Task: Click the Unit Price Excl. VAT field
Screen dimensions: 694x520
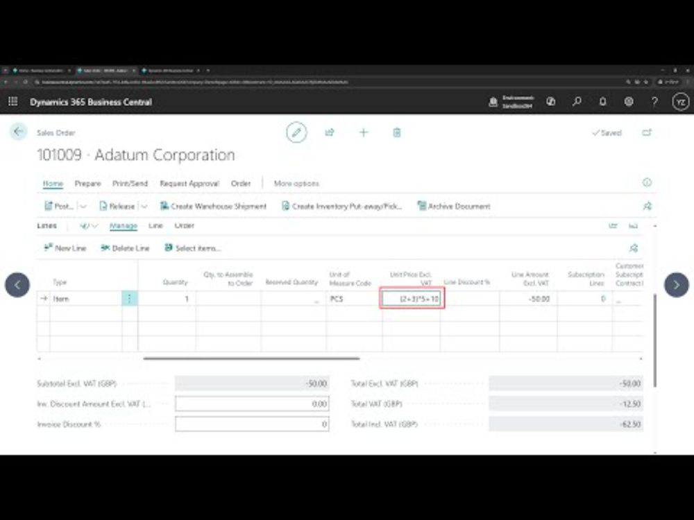Action: coord(412,299)
